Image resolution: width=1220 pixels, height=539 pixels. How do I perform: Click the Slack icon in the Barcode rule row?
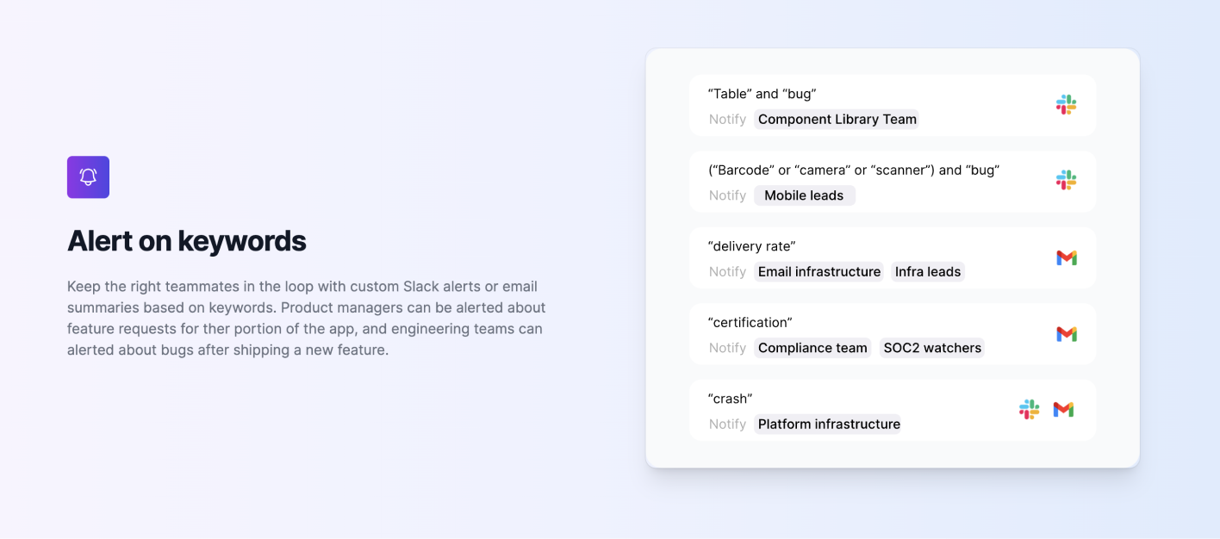[x=1067, y=180]
